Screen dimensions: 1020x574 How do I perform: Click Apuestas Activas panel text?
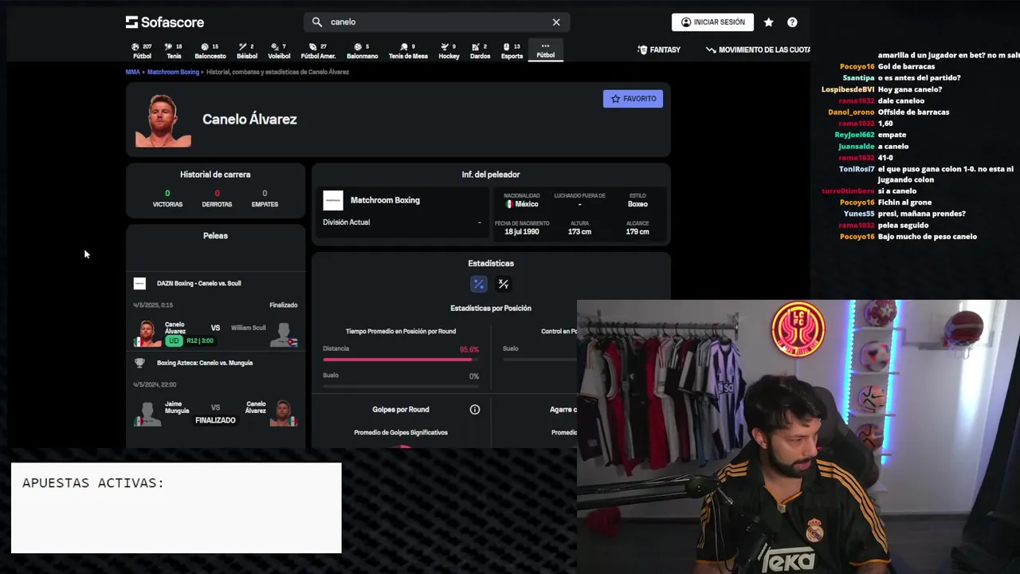[x=93, y=483]
